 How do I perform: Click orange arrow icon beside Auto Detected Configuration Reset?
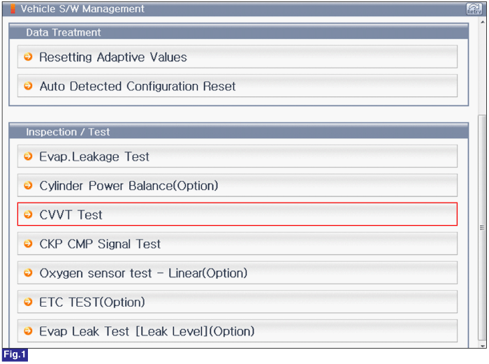(29, 85)
